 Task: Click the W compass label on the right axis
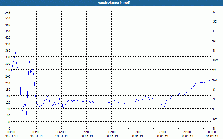[x=214, y=70]
